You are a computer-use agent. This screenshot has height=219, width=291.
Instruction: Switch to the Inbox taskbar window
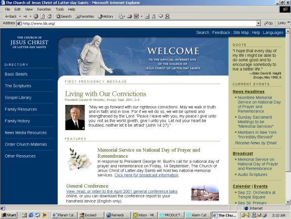click(145, 215)
